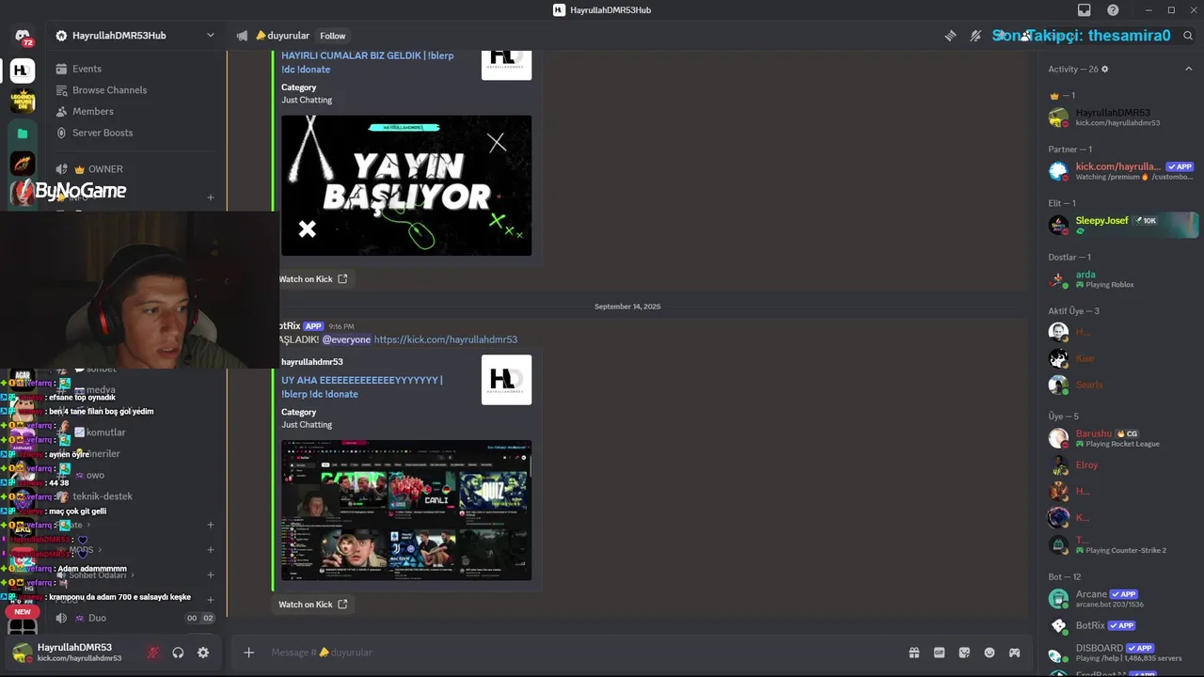1204x677 pixels.
Task: Add channel plus beside Sohbet Odaları category
Action: tap(211, 575)
